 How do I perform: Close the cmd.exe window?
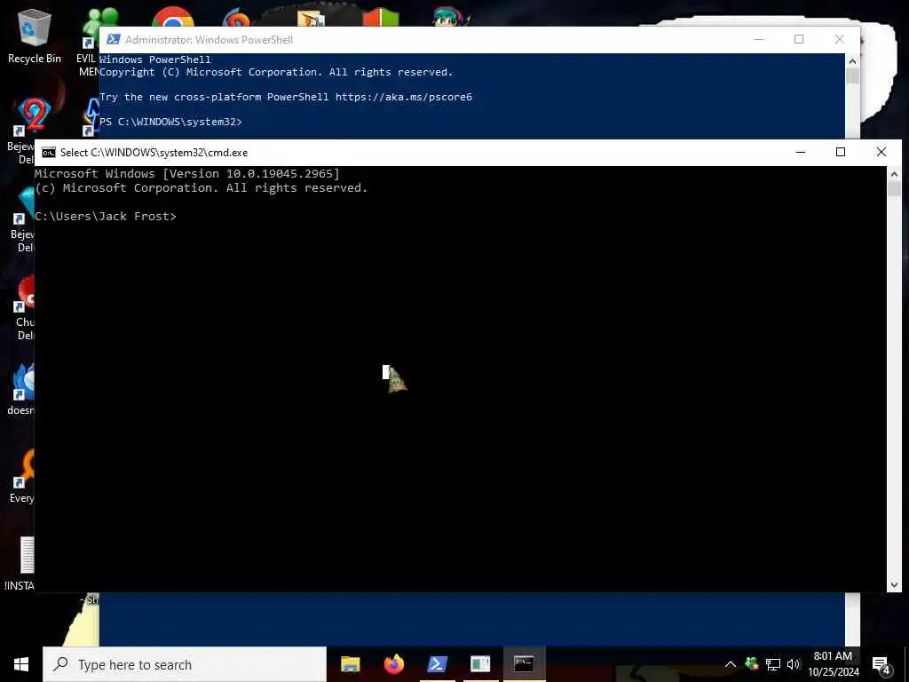click(x=881, y=153)
